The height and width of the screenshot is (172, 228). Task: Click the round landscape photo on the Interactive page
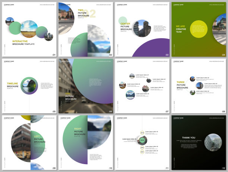29,28
